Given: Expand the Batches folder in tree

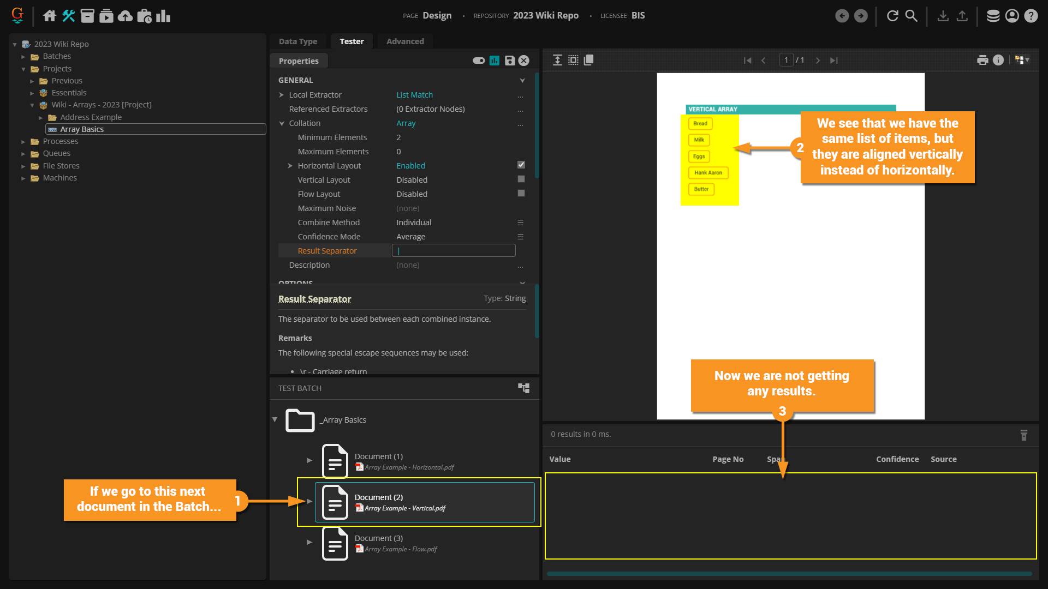Looking at the screenshot, I should coord(23,57).
